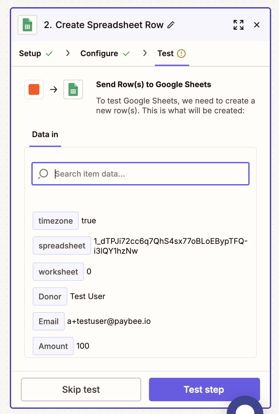The image size is (279, 414).
Task: Click the warning icon beside Test tab
Action: click(x=181, y=54)
